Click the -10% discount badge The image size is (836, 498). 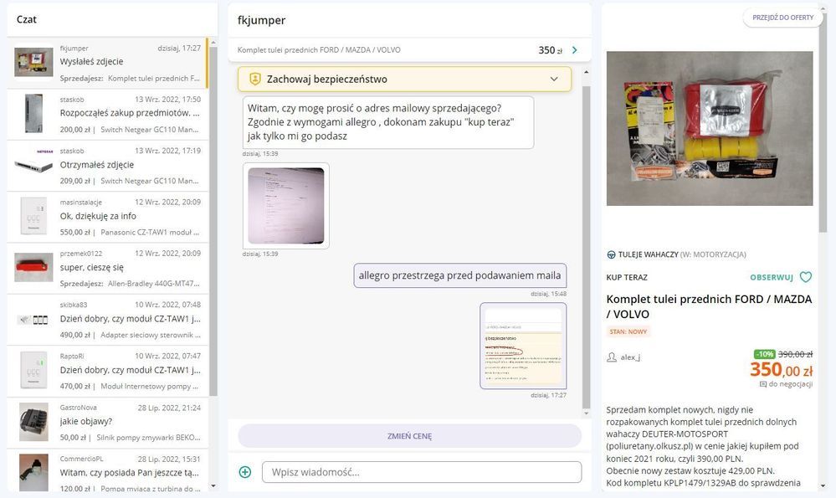[765, 354]
